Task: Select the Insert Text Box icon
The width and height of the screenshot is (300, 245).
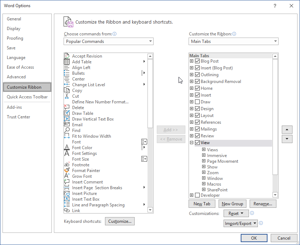Action: coord(67,199)
